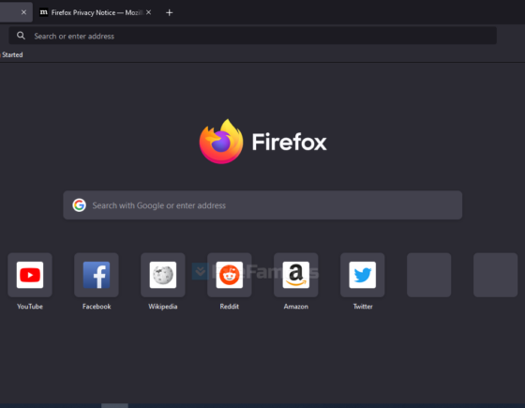Click the YouTube label text

[x=30, y=306]
